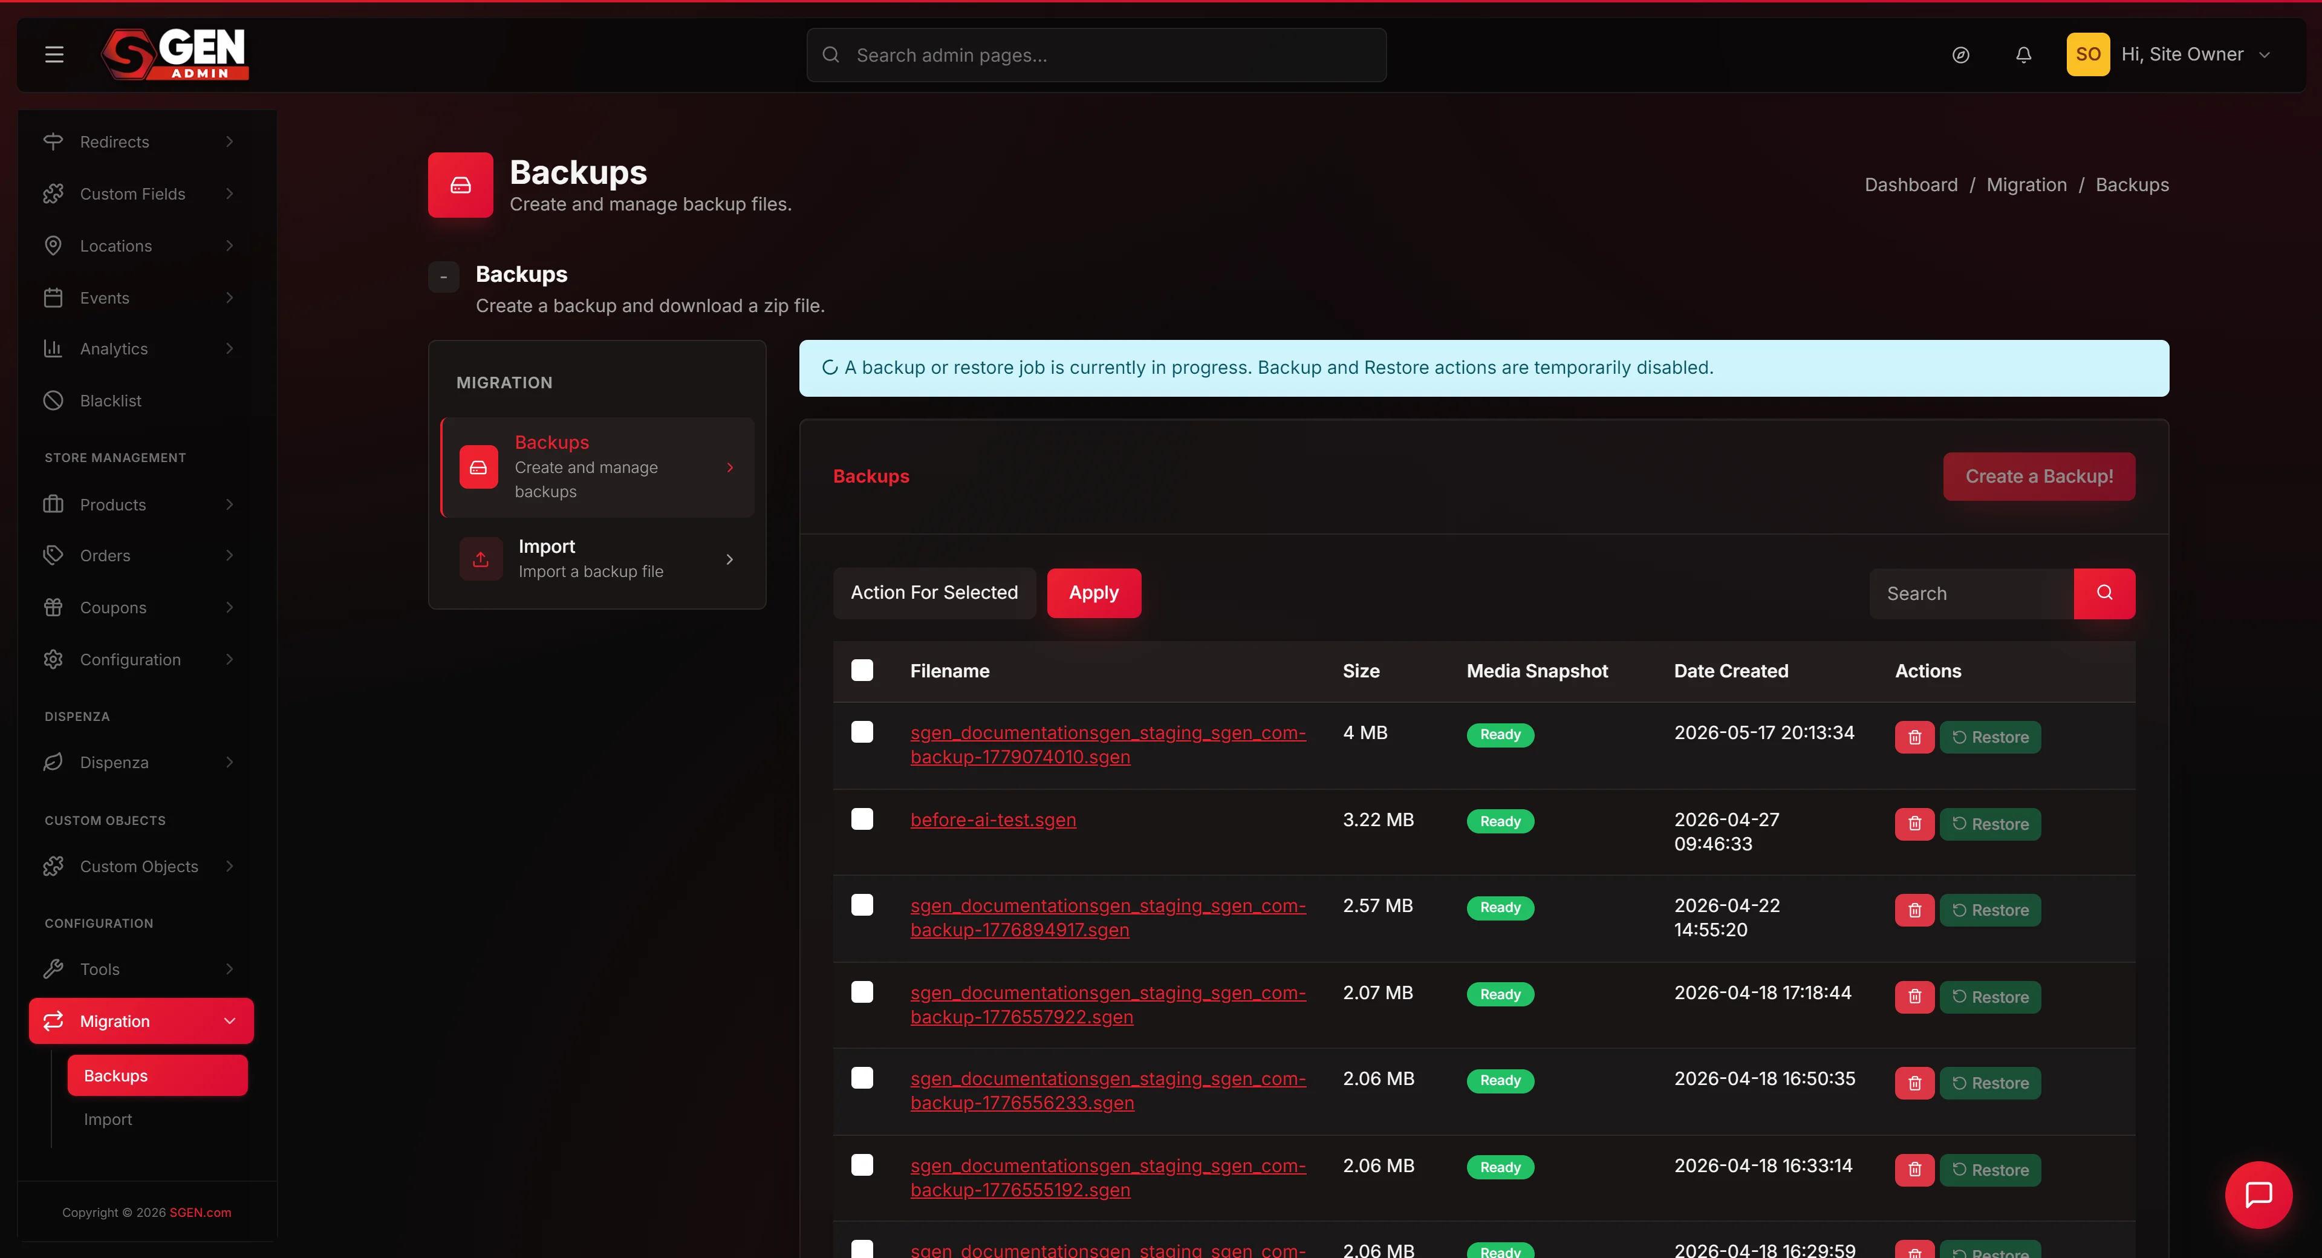Screen dimensions: 2322x1258
Task: Open the Site Owner account dropdown arrow
Action: click(x=2265, y=55)
